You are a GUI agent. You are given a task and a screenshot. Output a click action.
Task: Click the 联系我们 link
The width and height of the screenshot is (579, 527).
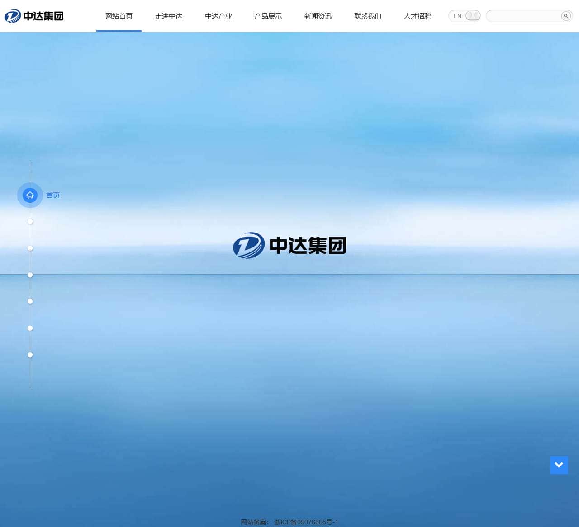367,16
